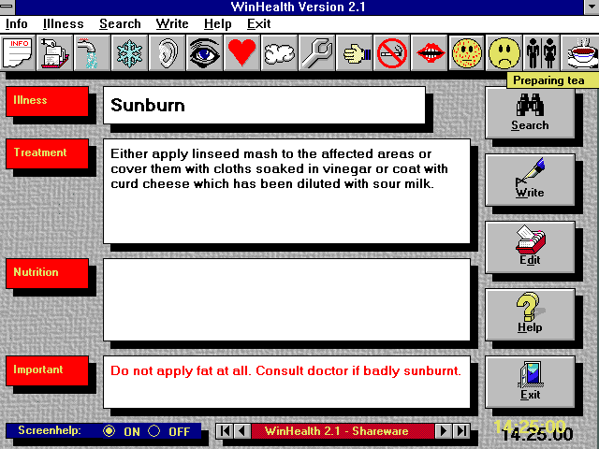The height and width of the screenshot is (449, 599).
Task: Open the Write menu in menu bar
Action: [172, 23]
